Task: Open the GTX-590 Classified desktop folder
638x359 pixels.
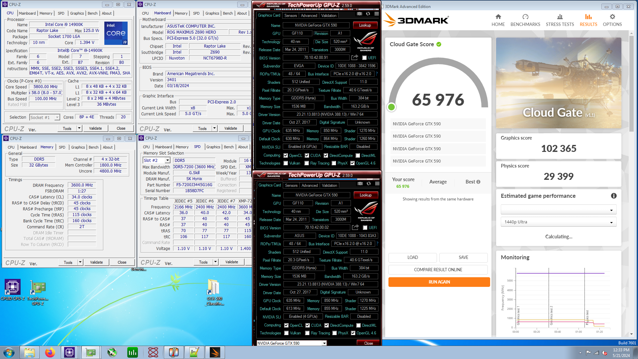Action: 214,292
